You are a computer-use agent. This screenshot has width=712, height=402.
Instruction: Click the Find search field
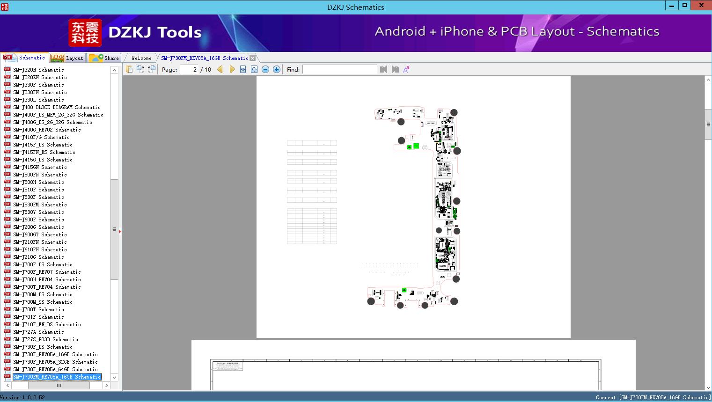tap(340, 69)
